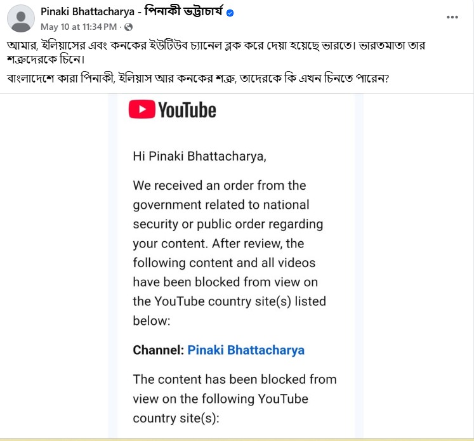The height and width of the screenshot is (441, 474).
Task: Click Pinaki Bhattacharya's profile avatar
Action: 20,18
